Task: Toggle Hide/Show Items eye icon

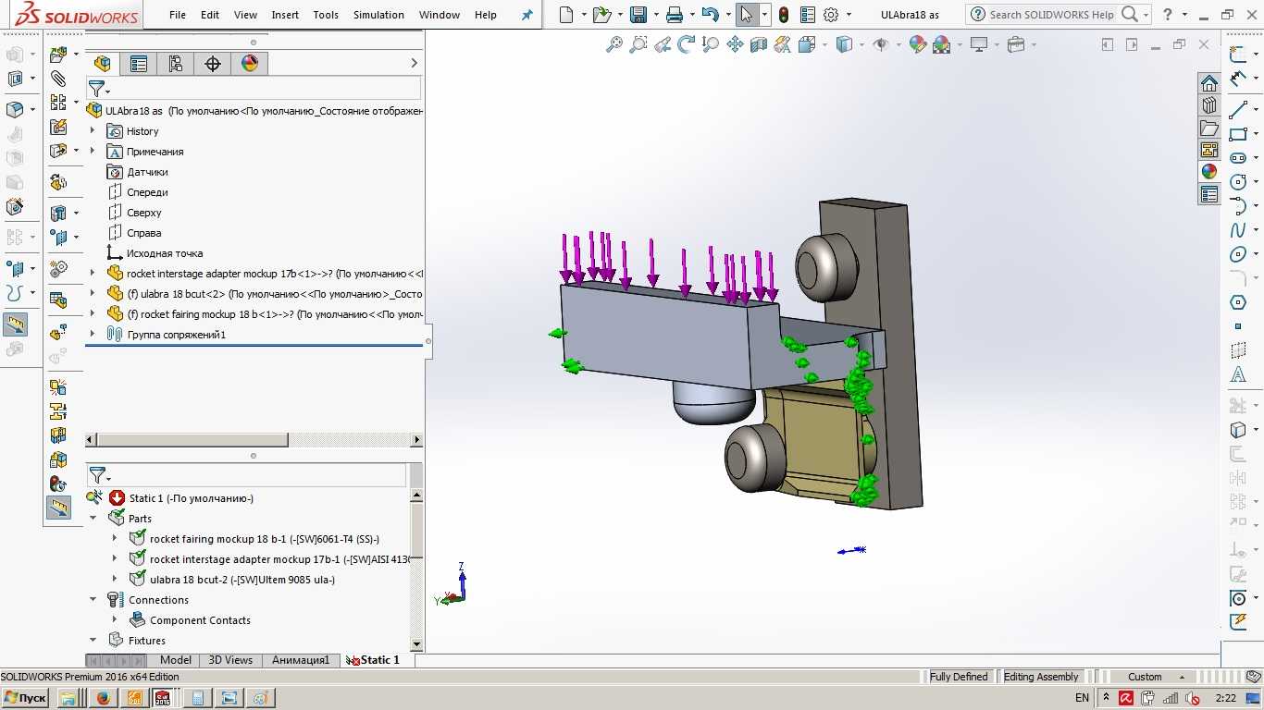Action: [x=881, y=44]
